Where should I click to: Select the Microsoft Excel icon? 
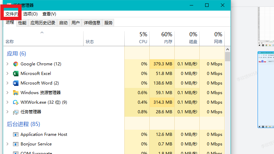15,74
